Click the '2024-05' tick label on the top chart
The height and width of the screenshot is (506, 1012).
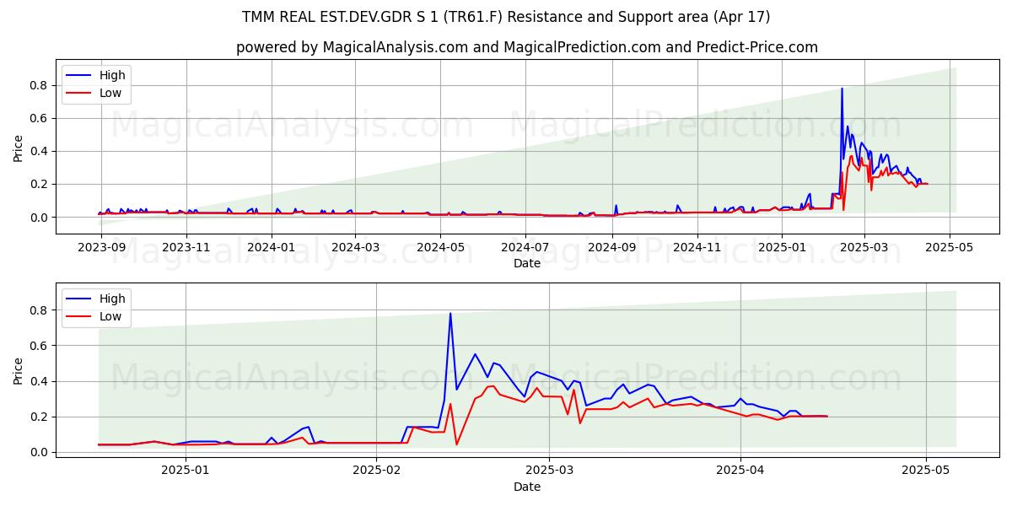[440, 247]
